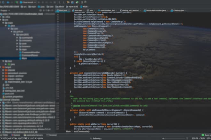211x140 pixels.
Task: Collapse the 'github' package node
Action: coord(12,31)
